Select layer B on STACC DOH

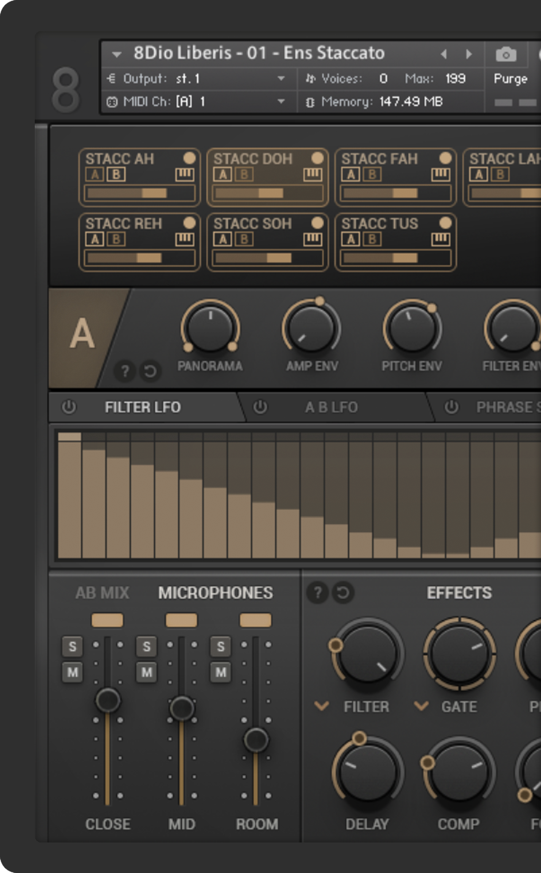[x=244, y=175]
